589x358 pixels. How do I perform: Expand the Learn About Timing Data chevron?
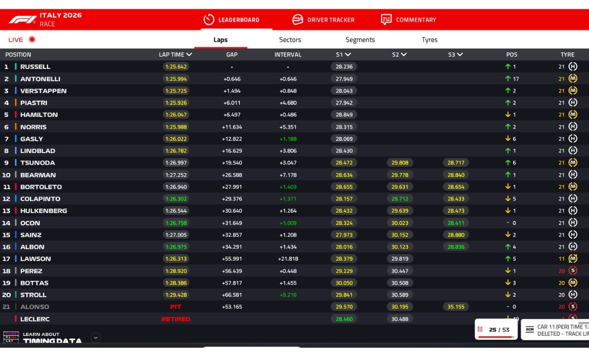coord(96,337)
